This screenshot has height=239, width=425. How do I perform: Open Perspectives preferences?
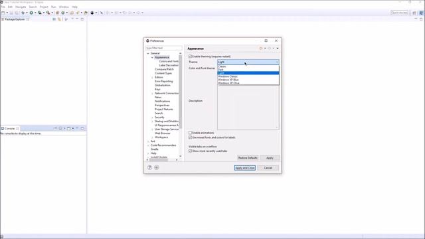pyautogui.click(x=162, y=105)
